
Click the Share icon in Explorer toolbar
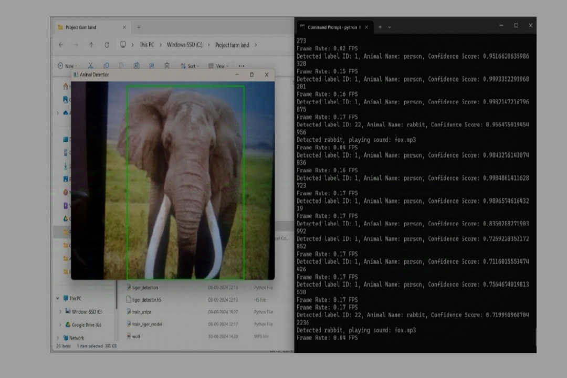pyautogui.click(x=152, y=66)
